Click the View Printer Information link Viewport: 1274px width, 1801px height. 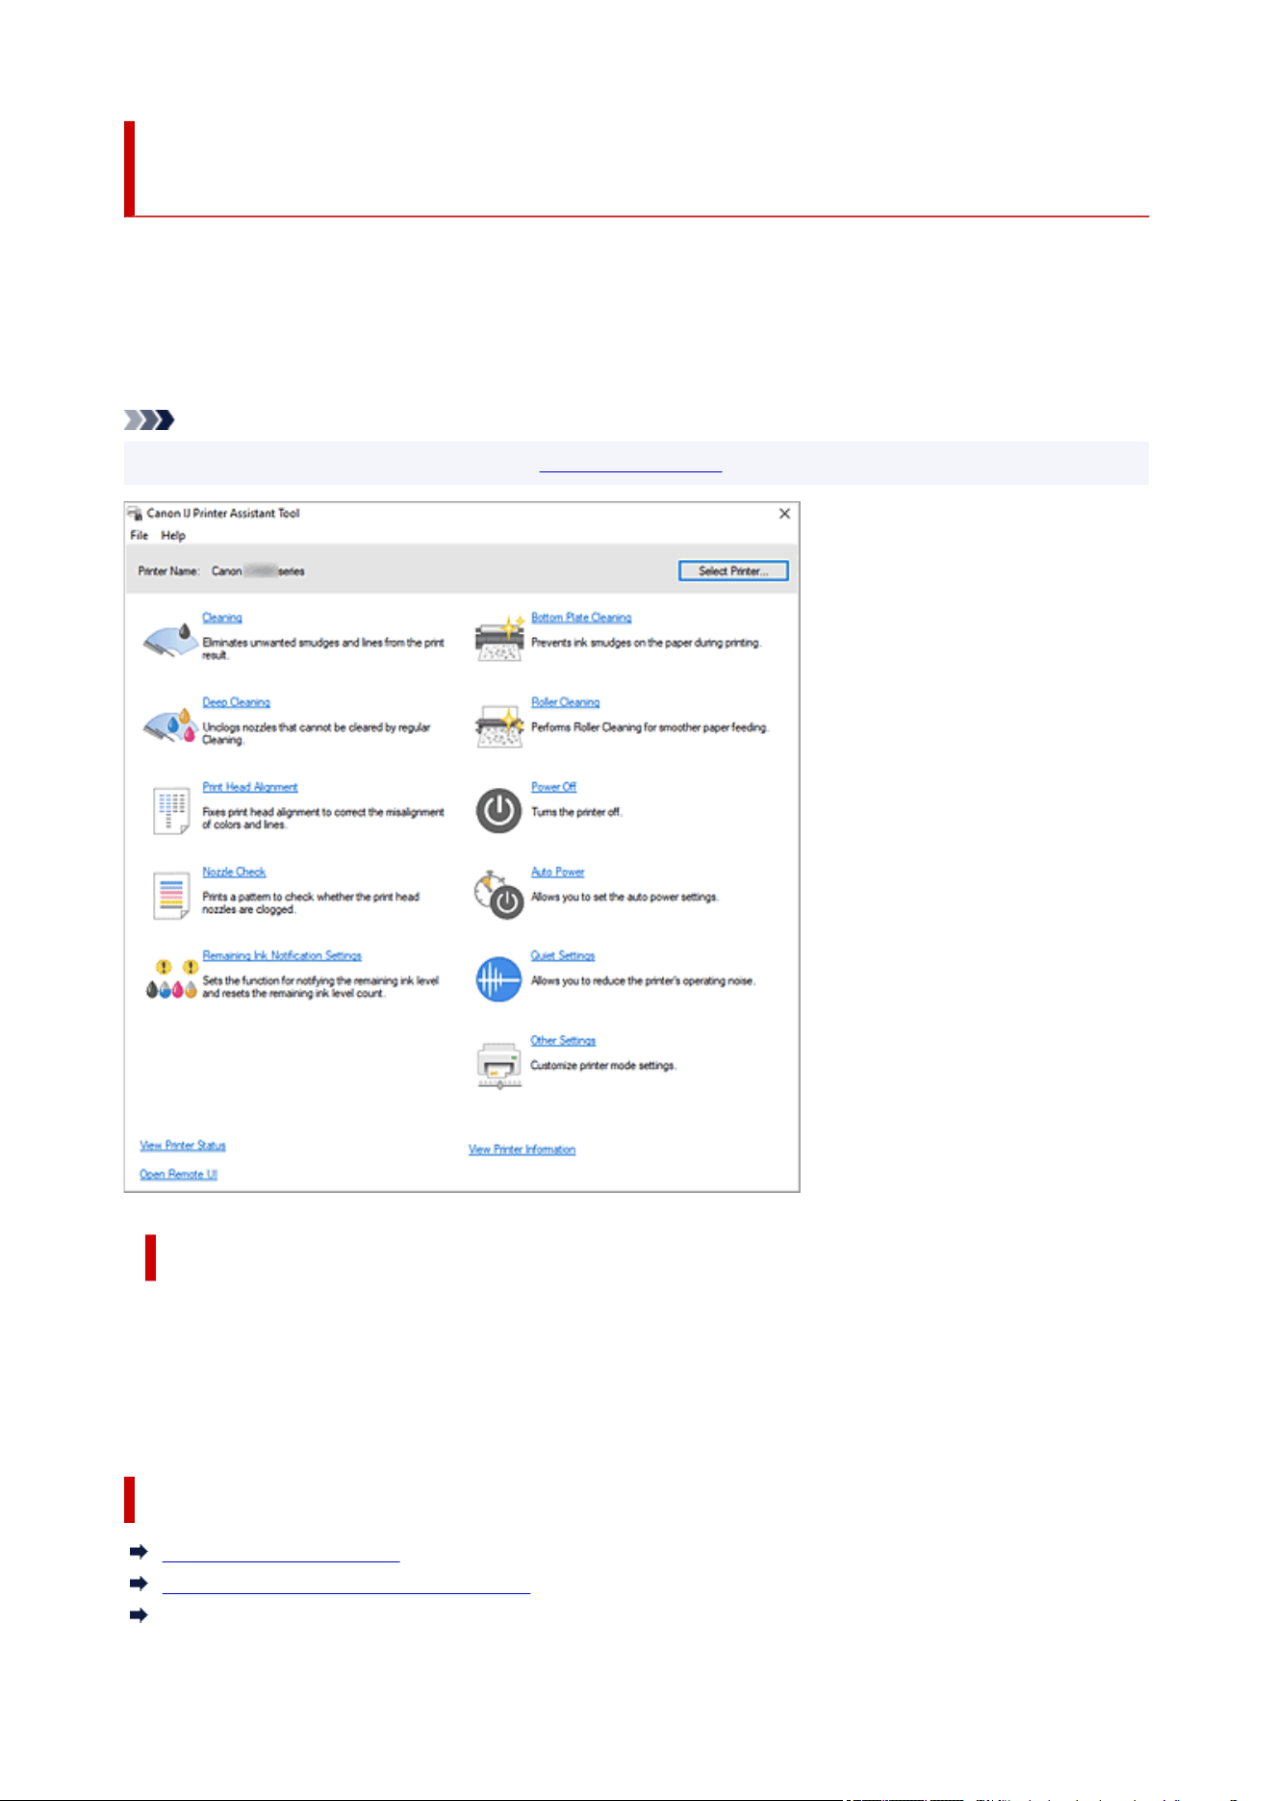coord(522,1150)
